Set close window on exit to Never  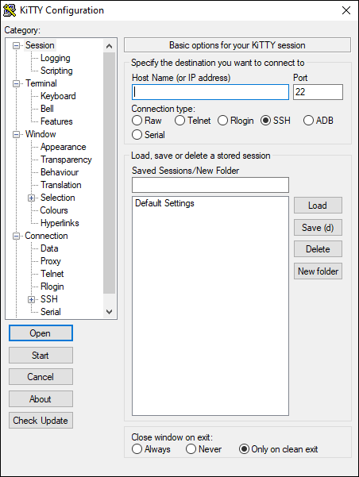pyautogui.click(x=203, y=449)
